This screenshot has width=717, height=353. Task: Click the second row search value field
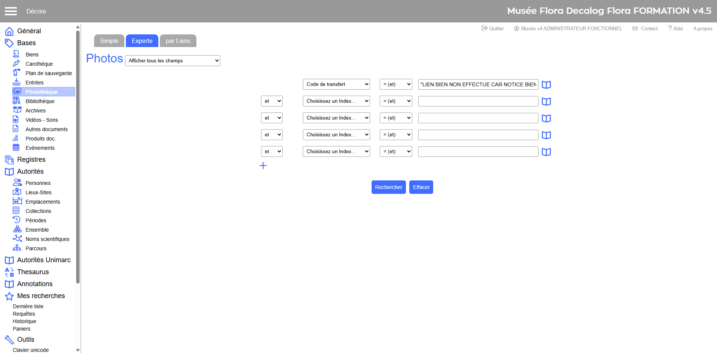click(x=478, y=101)
